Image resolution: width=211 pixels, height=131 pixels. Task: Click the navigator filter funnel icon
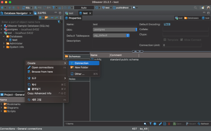59,22
